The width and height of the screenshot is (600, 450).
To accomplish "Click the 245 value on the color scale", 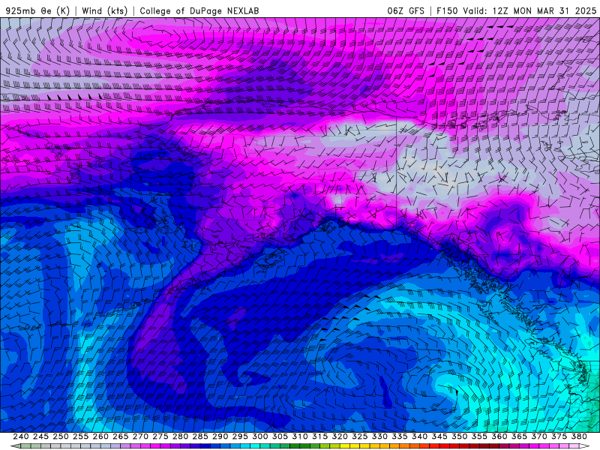I will click(x=40, y=436).
